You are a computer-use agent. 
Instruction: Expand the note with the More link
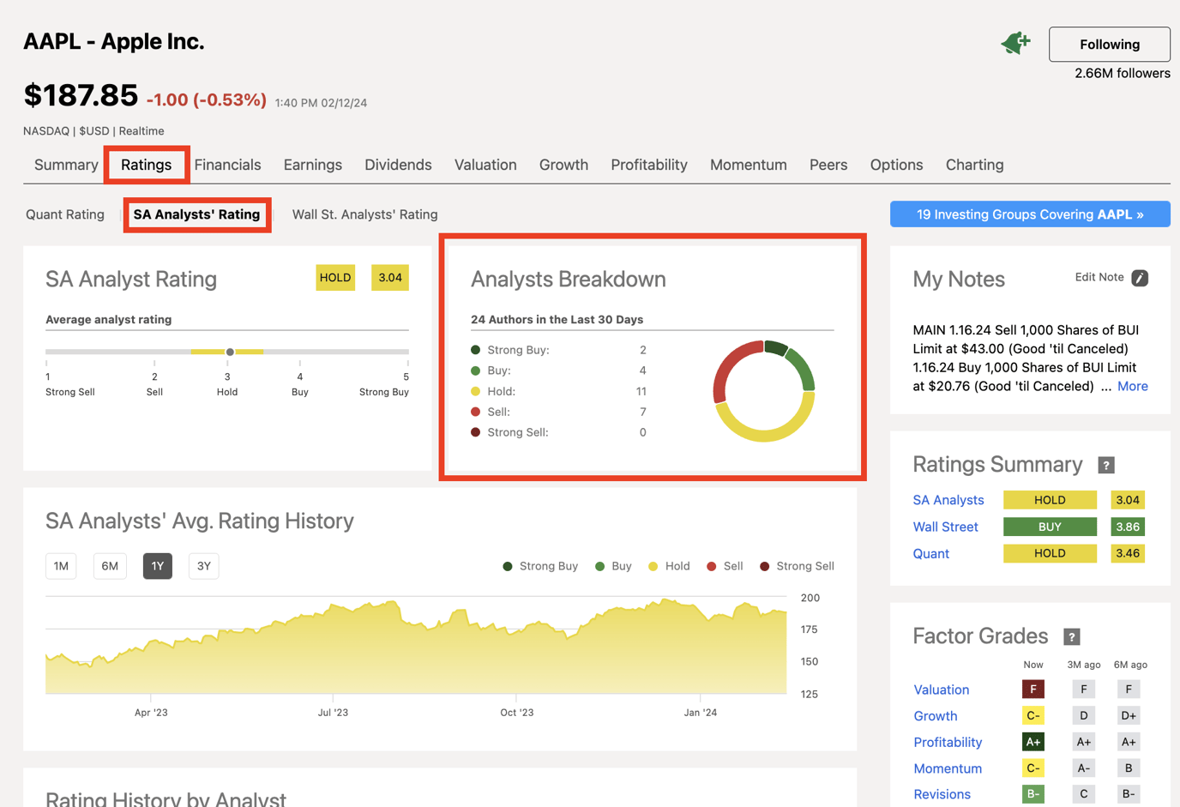pos(1133,386)
